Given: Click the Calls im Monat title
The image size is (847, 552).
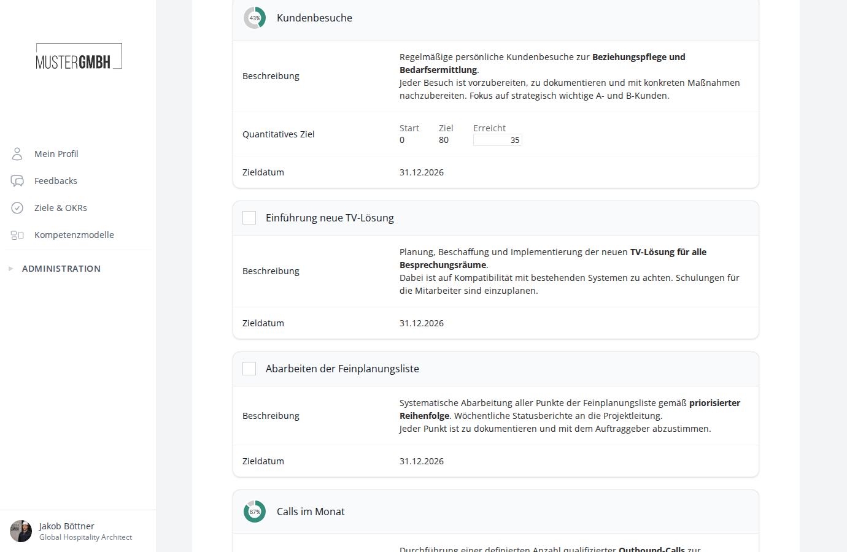Looking at the screenshot, I should pyautogui.click(x=311, y=512).
